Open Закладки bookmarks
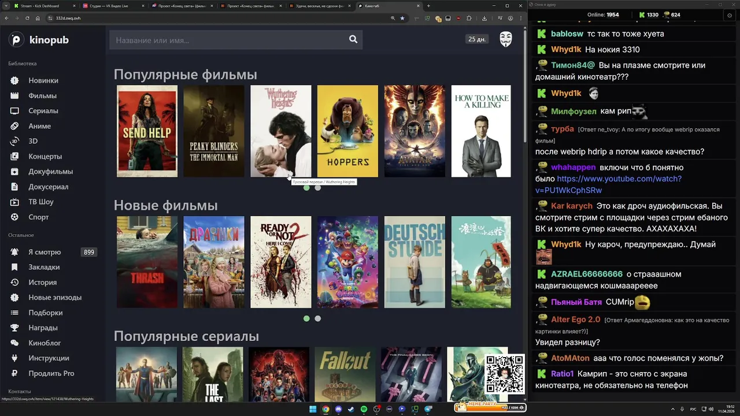 [x=44, y=267]
